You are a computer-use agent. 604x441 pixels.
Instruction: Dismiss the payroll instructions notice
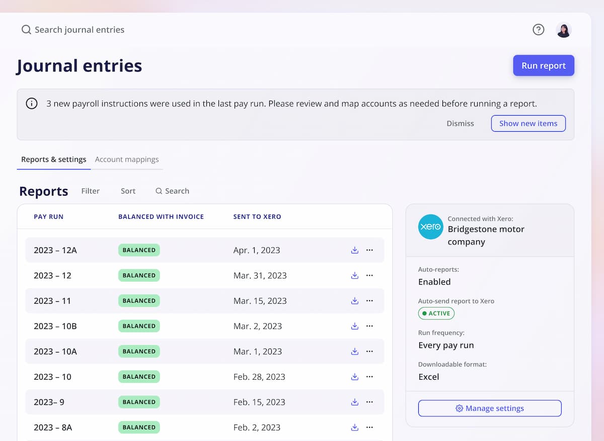(460, 123)
